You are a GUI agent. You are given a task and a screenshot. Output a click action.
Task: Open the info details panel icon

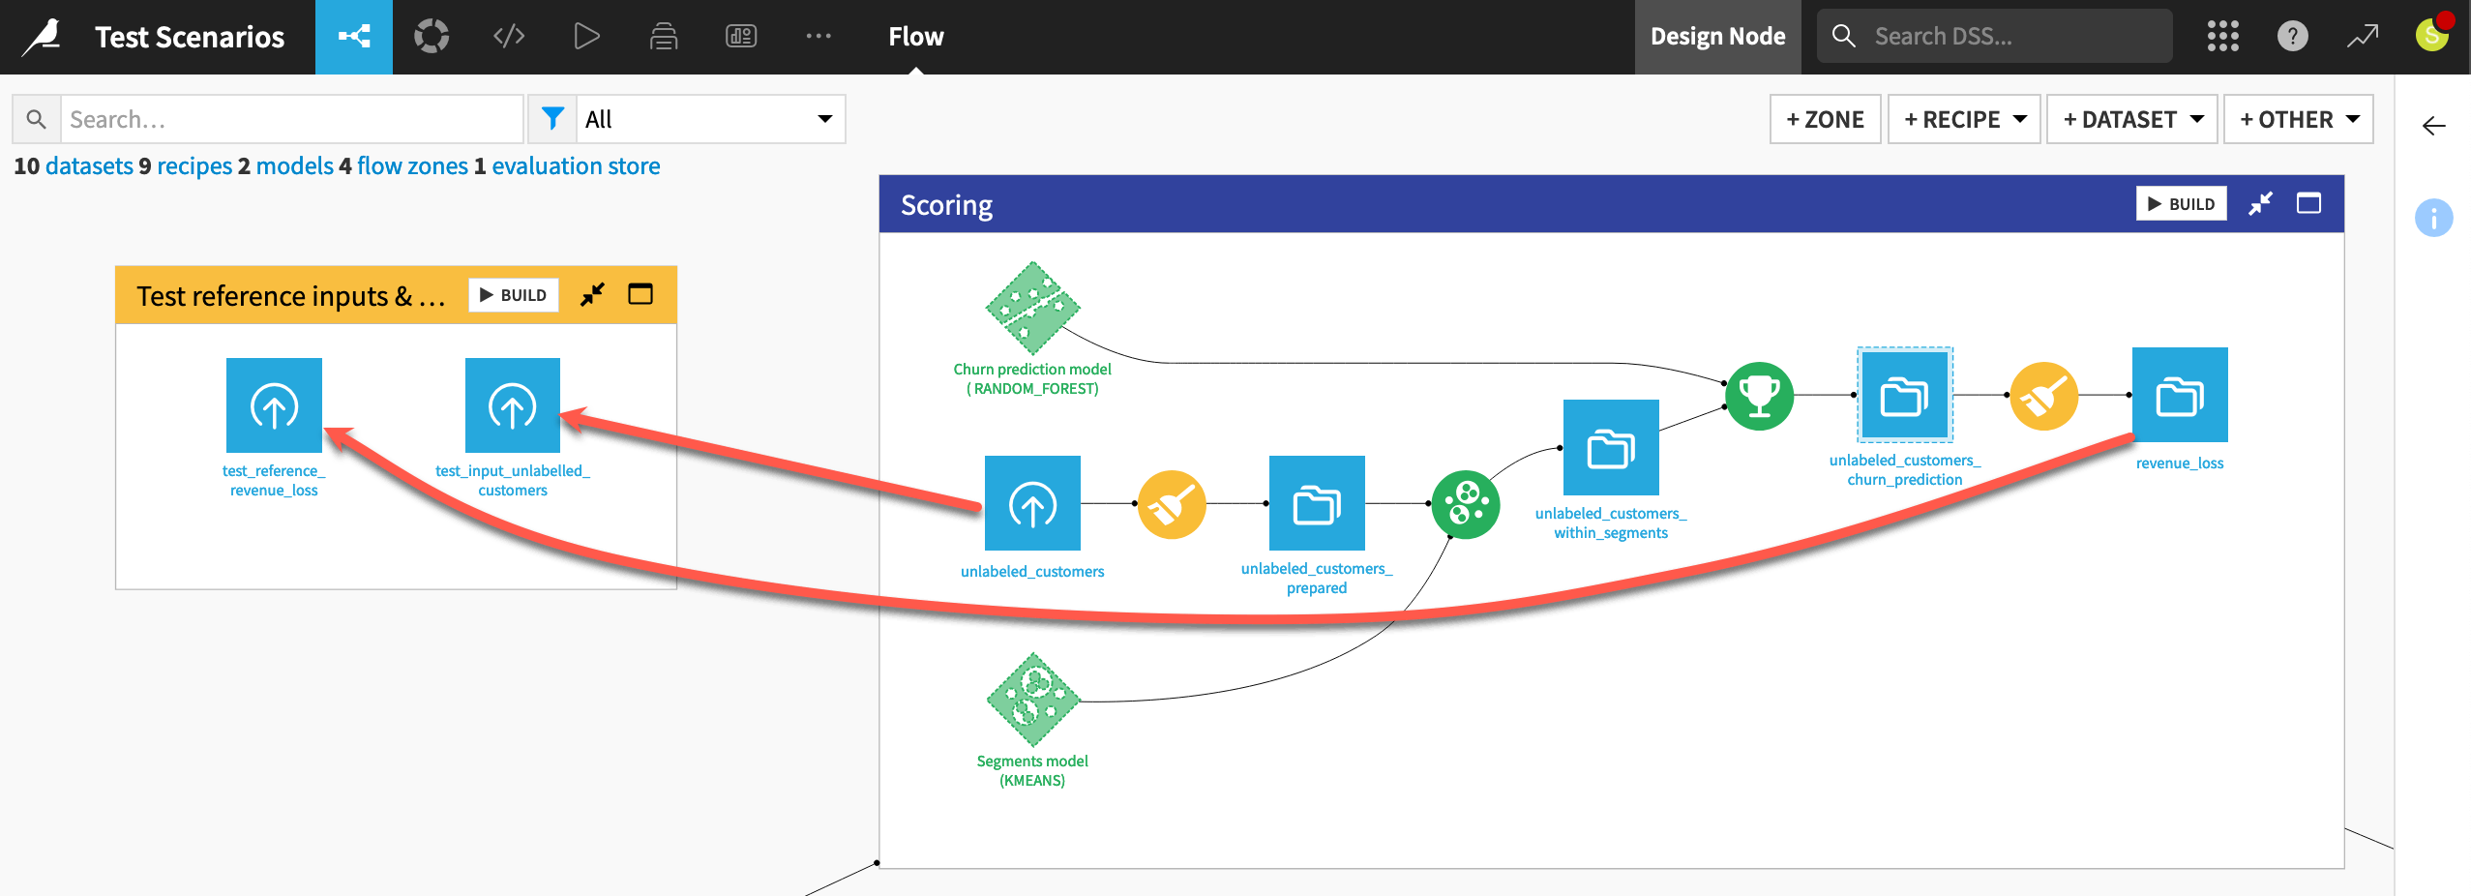pos(2433,218)
